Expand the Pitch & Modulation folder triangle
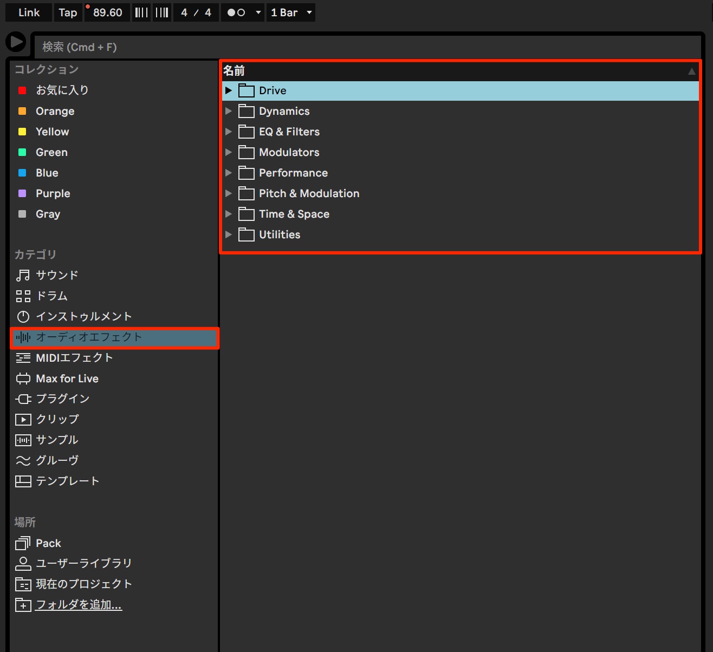This screenshot has height=652, width=713. click(x=229, y=193)
